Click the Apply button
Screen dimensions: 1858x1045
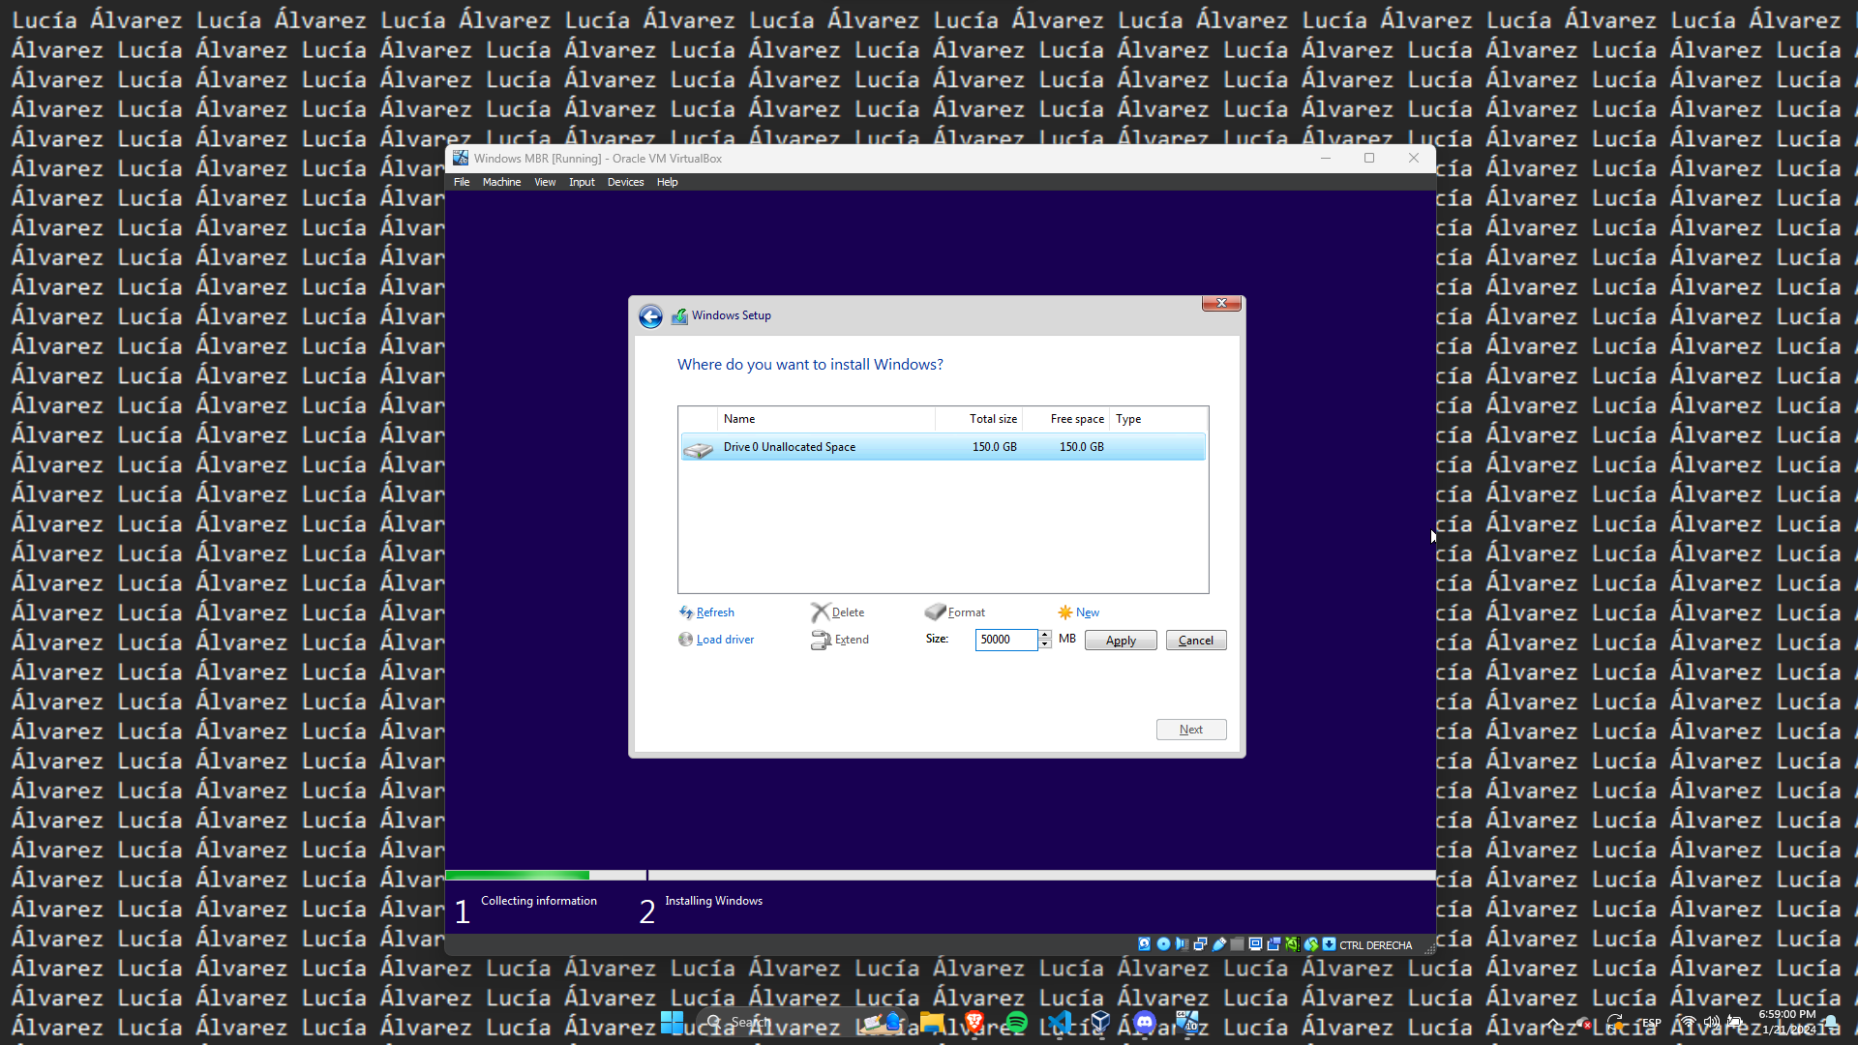(x=1121, y=641)
